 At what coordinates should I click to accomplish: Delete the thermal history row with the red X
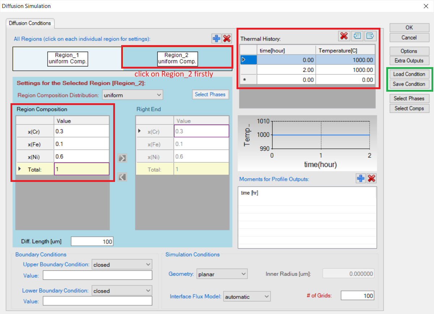344,36
